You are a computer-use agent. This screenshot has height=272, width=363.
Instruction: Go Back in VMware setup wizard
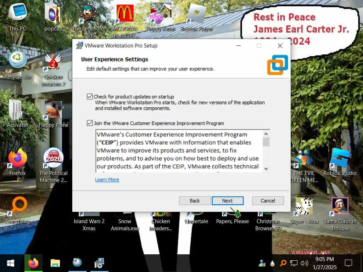(x=195, y=201)
